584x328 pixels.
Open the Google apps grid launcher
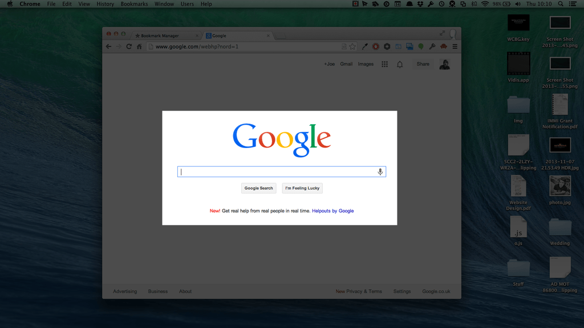pos(385,64)
